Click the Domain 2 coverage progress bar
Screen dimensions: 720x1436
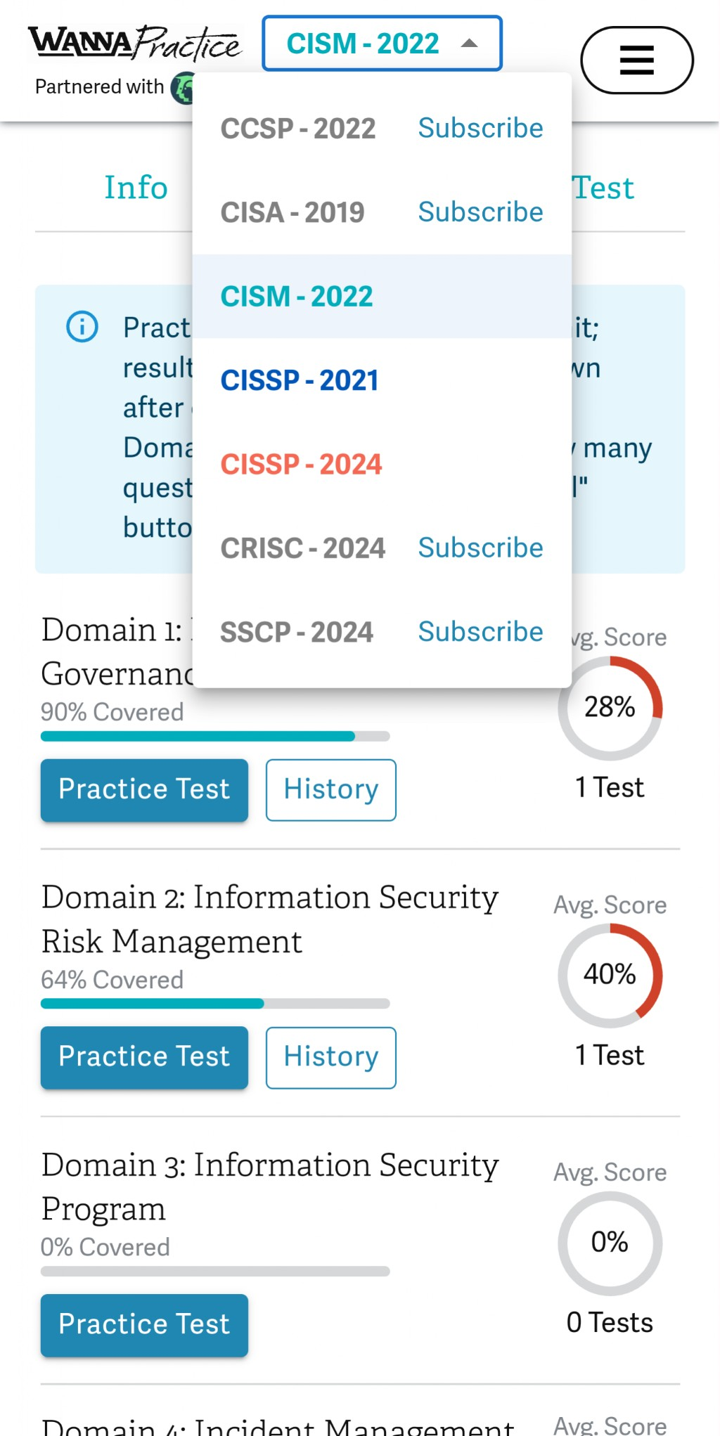click(214, 1004)
